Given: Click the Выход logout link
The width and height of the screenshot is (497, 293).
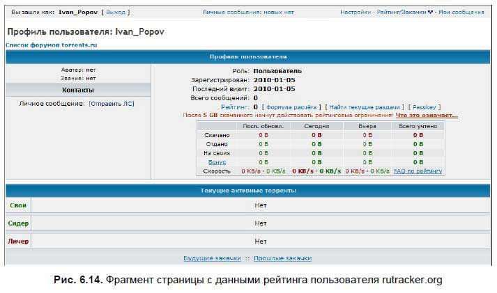Looking at the screenshot, I should pos(116,13).
